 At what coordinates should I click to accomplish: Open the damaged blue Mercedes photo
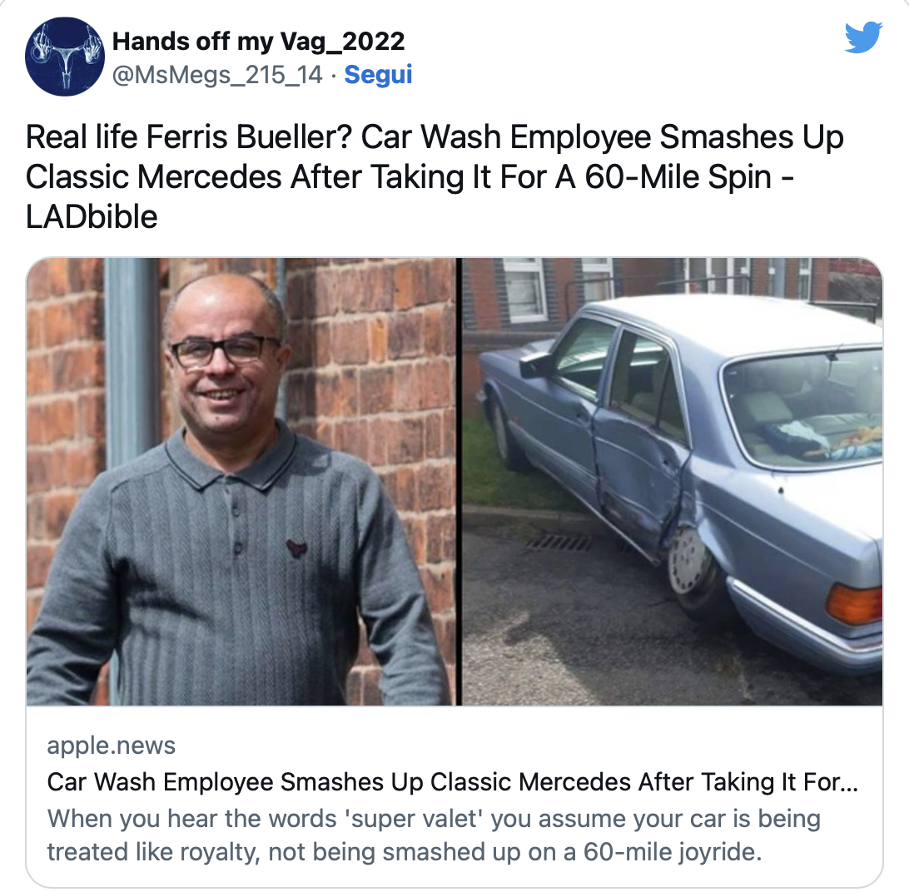[x=673, y=482]
